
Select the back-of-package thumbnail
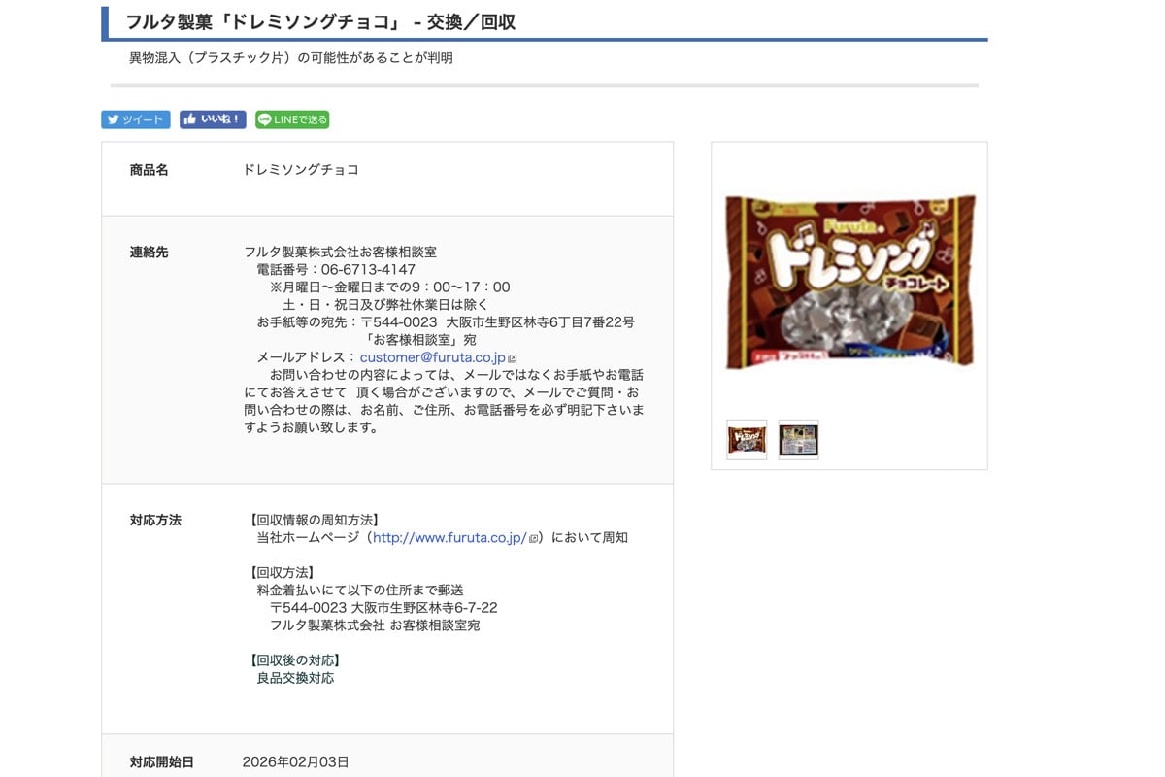798,440
